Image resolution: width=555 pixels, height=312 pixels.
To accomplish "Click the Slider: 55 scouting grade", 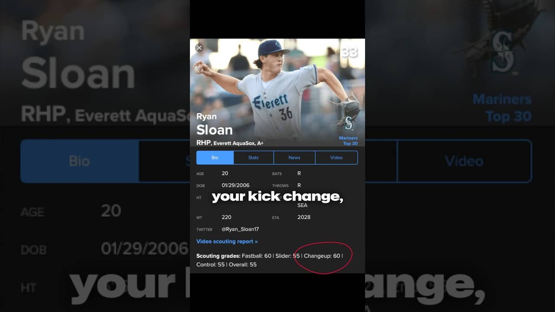I will click(287, 256).
